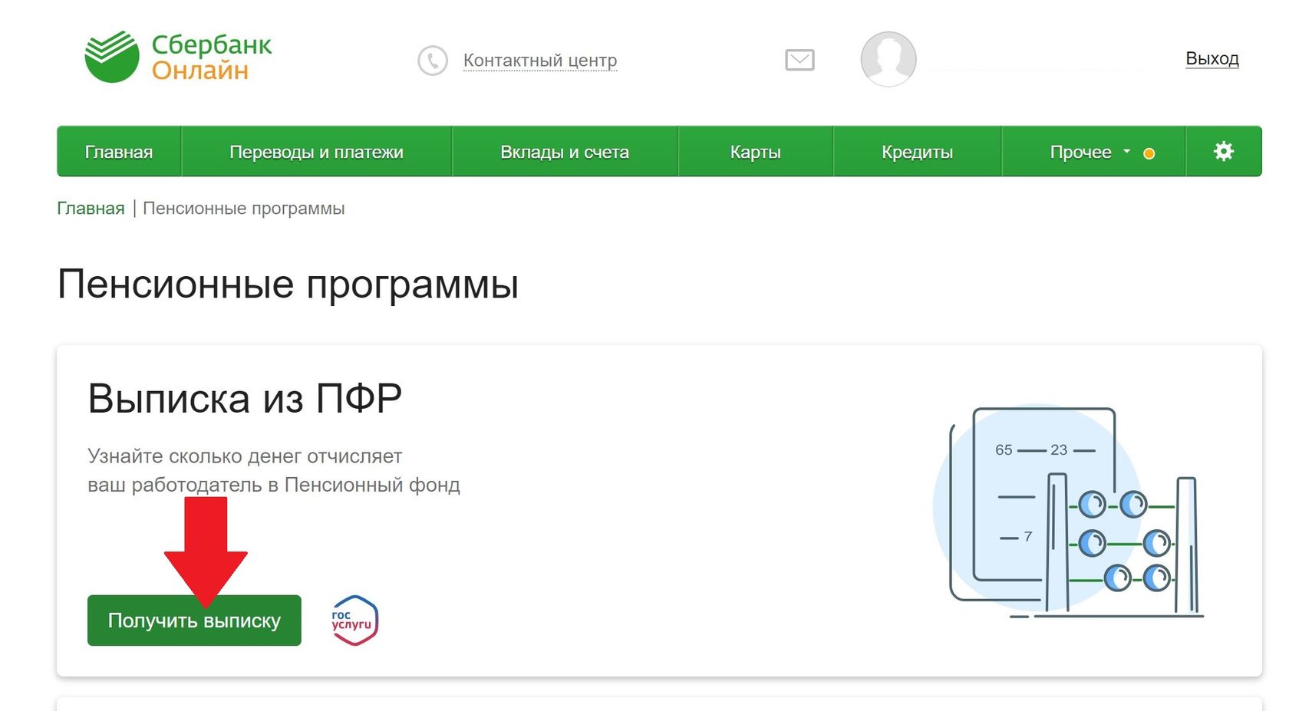Click the Госуслуги logo icon

click(354, 620)
